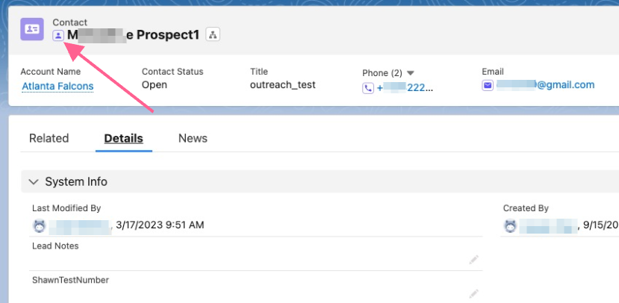Click the Lead Notes field label
The height and width of the screenshot is (303, 619).
coord(55,246)
